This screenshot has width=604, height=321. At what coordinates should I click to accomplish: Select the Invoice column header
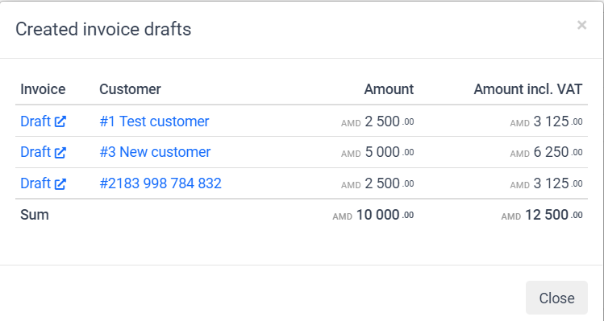(43, 89)
